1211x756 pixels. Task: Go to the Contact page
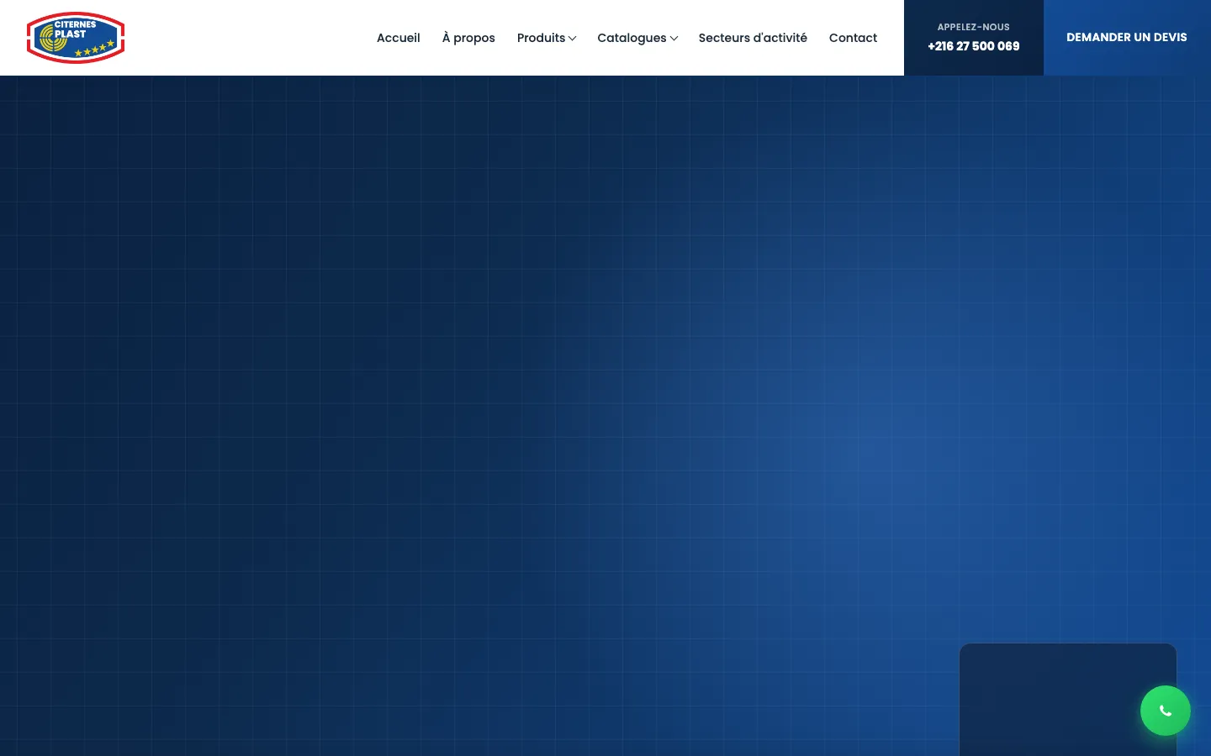pyautogui.click(x=853, y=38)
